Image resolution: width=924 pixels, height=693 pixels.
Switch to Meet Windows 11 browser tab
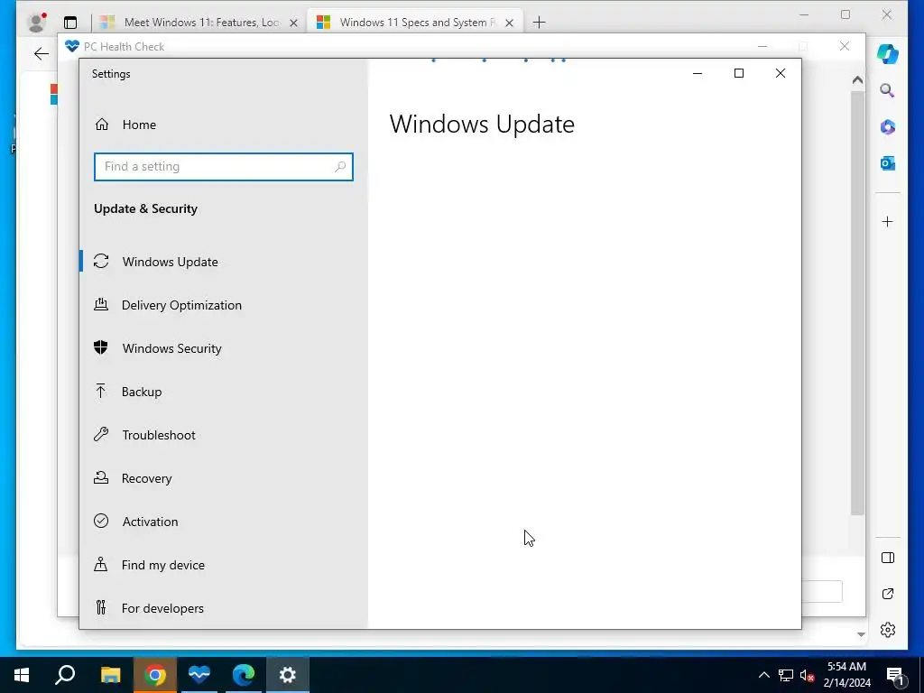pos(199,23)
